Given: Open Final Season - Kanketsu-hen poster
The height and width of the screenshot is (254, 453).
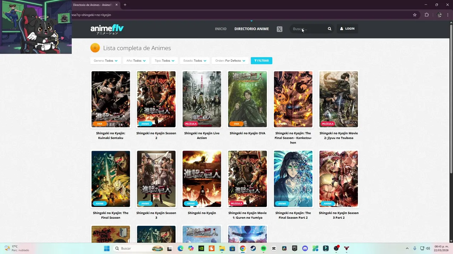Looking at the screenshot, I should pos(293,99).
